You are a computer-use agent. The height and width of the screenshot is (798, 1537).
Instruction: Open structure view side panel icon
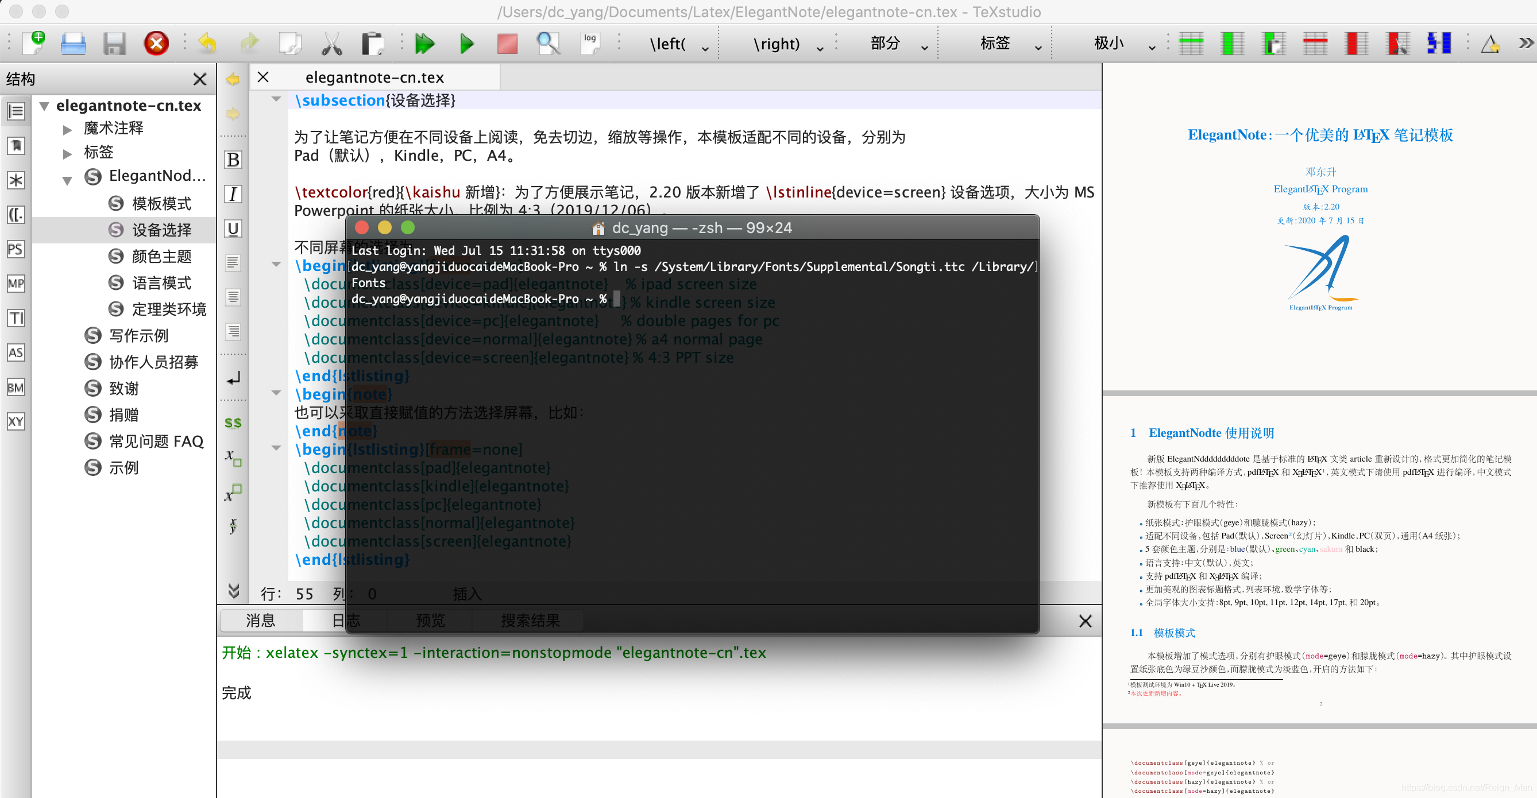tap(16, 111)
